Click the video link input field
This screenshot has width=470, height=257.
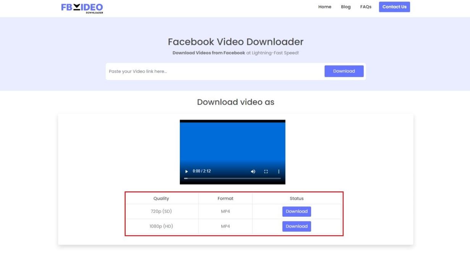click(215, 71)
